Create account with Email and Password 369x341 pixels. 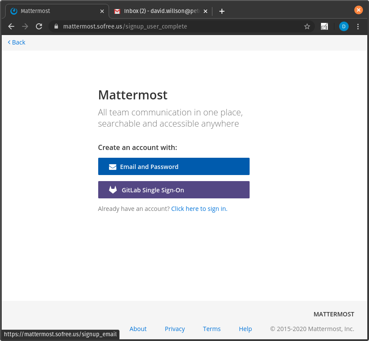tap(173, 166)
